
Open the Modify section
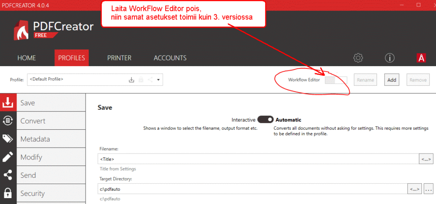pos(51,157)
